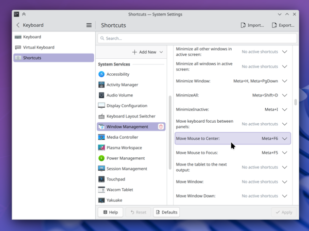
Task: Click the Export button
Action: pyautogui.click(x=283, y=25)
